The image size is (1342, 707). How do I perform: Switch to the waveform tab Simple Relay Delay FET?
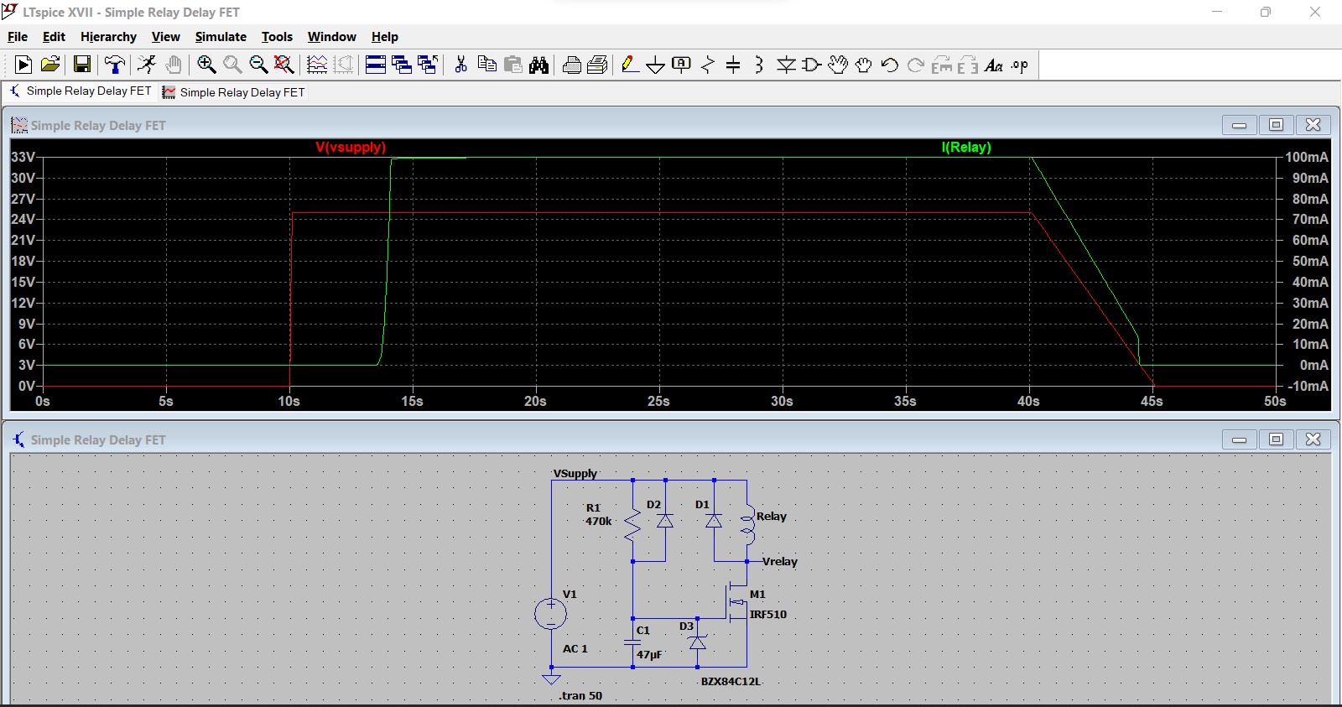(x=234, y=92)
